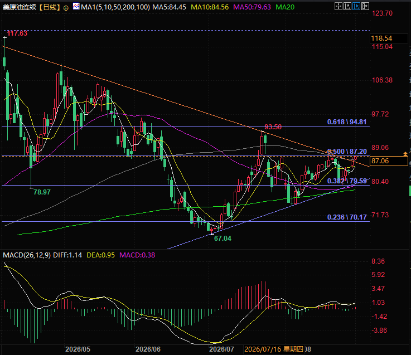This screenshot has height=355, width=411.
Task: Click the 5.92 MACD axis value
Action: click(x=378, y=275)
